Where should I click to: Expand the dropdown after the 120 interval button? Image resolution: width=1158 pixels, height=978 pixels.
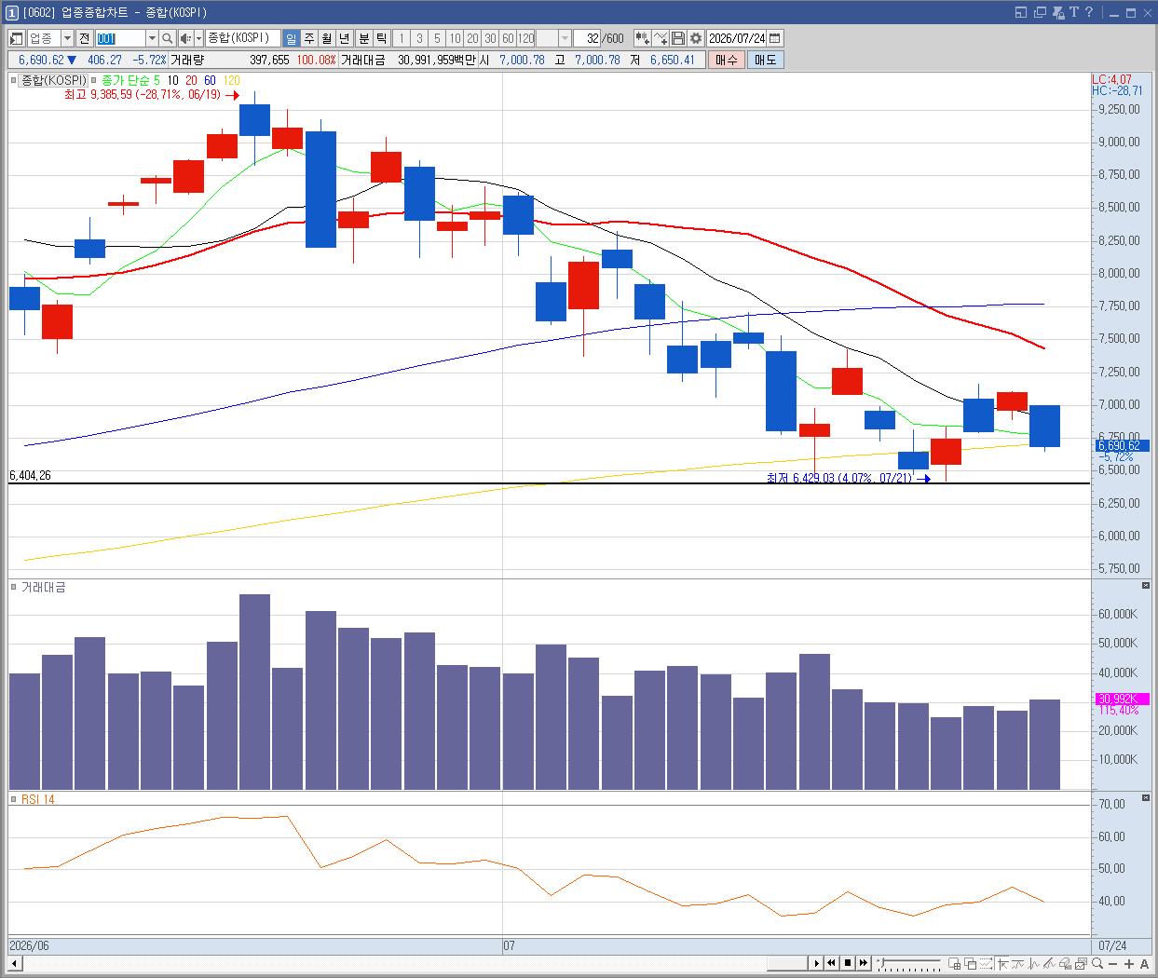565,38
